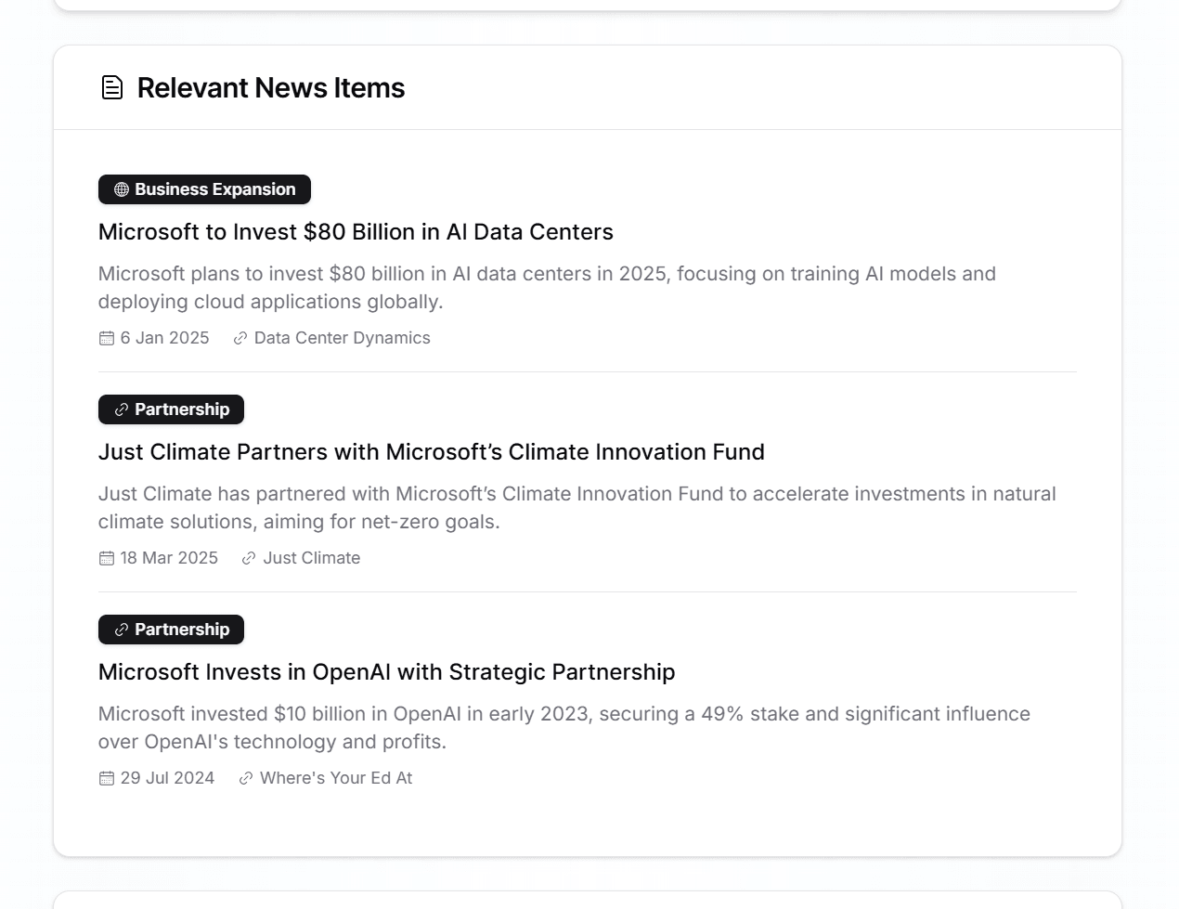Toggle the first Partnership category badge

pyautogui.click(x=171, y=409)
